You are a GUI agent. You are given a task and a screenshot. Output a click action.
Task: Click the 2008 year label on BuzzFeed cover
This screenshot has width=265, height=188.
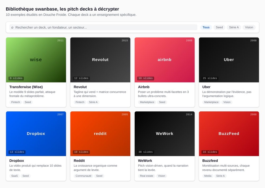(x=253, y=114)
